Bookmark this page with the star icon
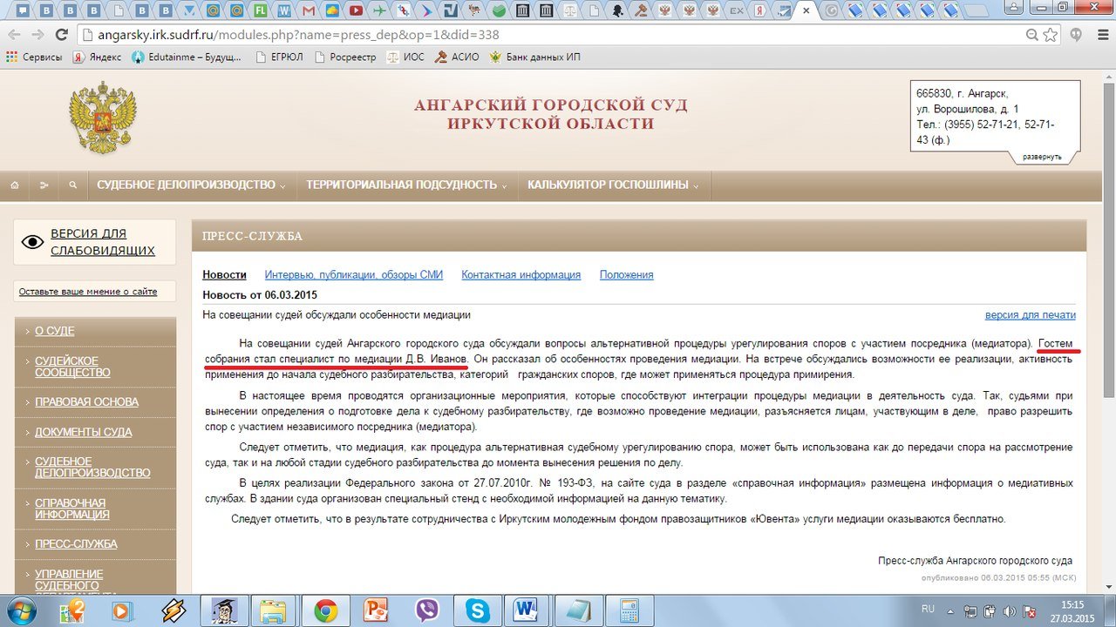1116x627 pixels. pyautogui.click(x=1051, y=35)
